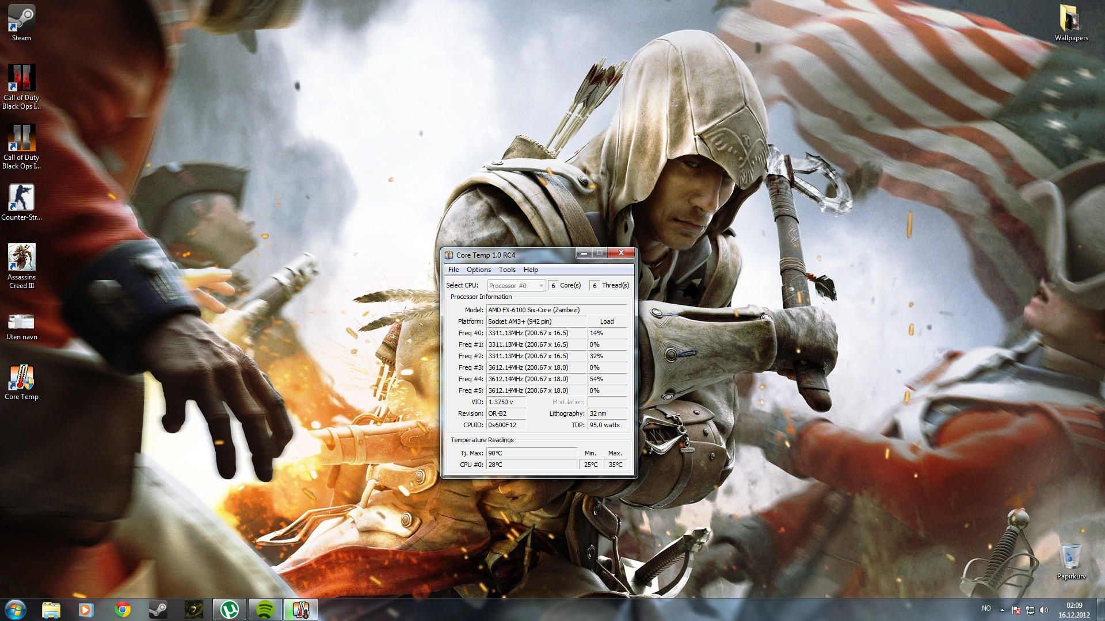The width and height of the screenshot is (1105, 621).
Task: Launch Google Chrome from the taskbar
Action: (122, 609)
